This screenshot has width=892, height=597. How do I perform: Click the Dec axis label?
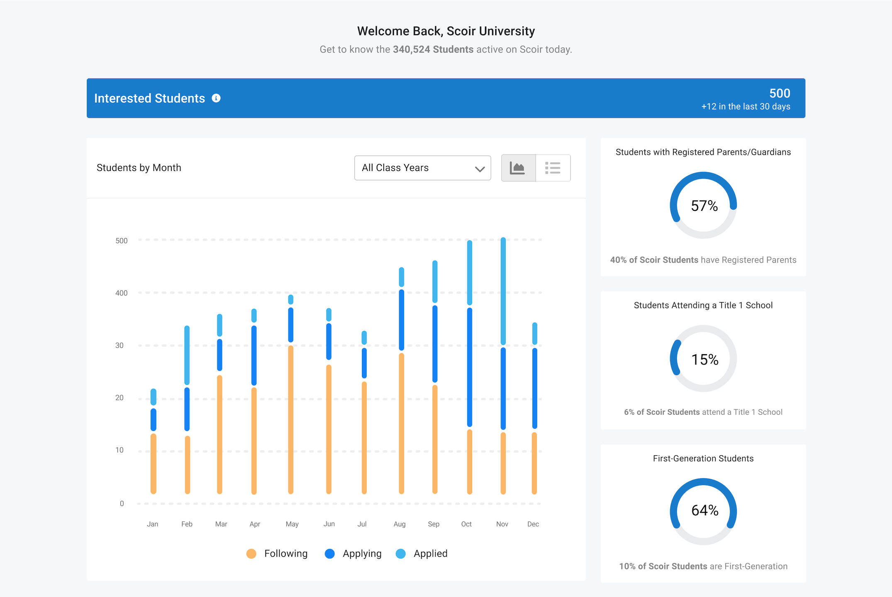click(x=533, y=524)
